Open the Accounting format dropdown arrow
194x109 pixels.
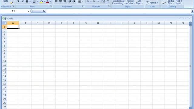(91, 2)
